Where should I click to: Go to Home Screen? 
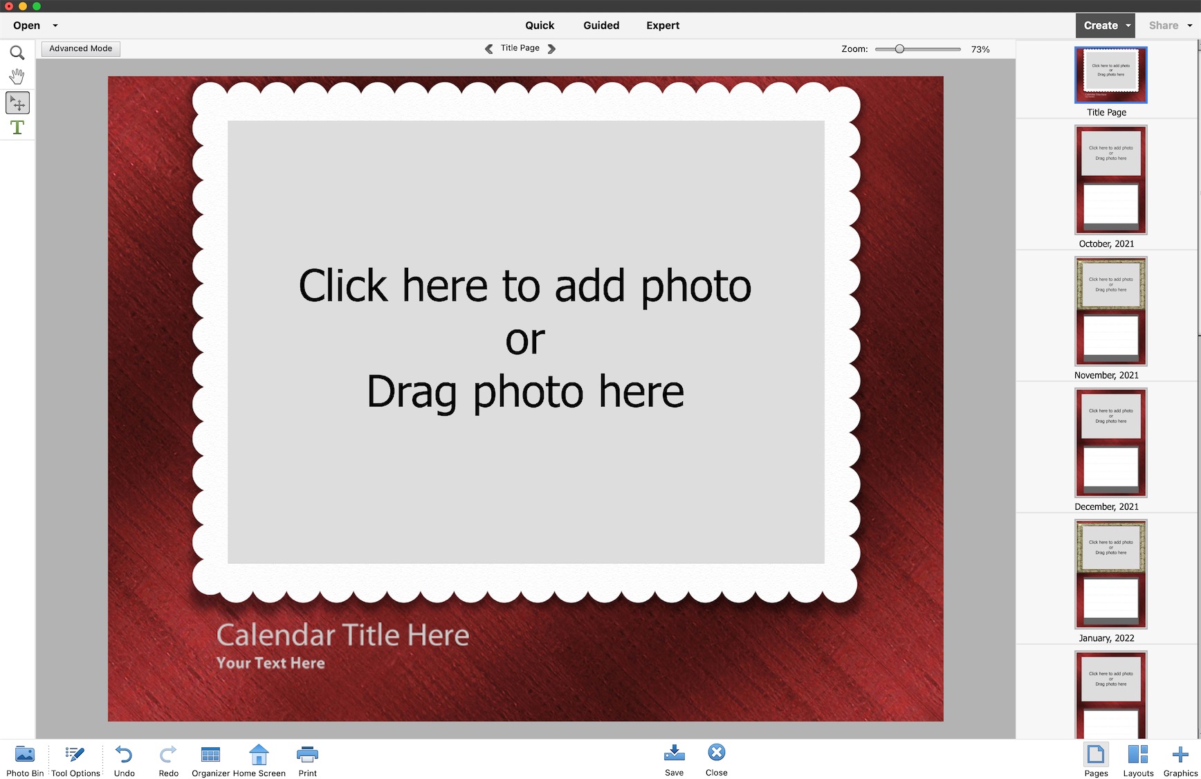point(259,760)
